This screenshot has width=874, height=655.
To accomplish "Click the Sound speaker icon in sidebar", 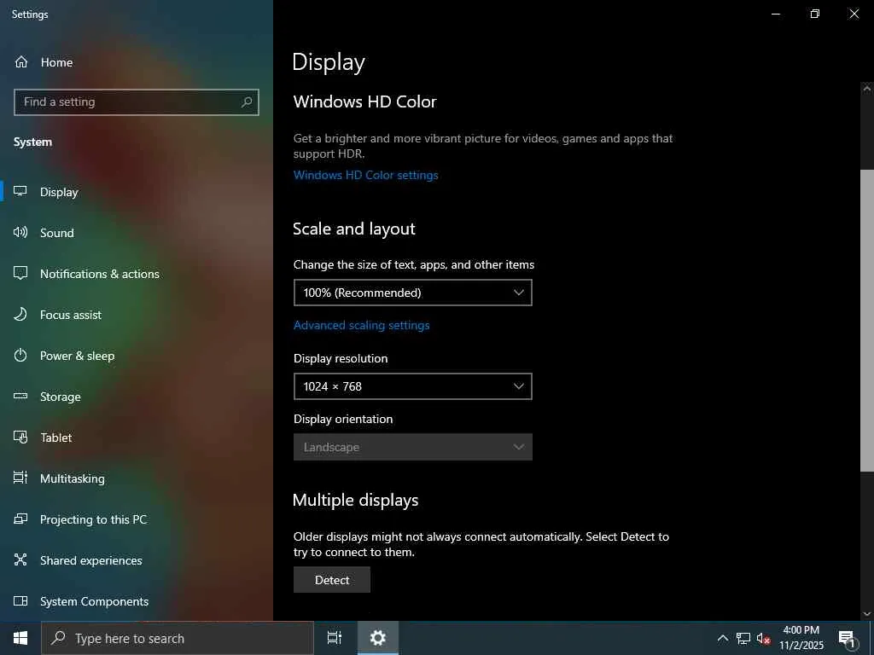I will pos(20,232).
